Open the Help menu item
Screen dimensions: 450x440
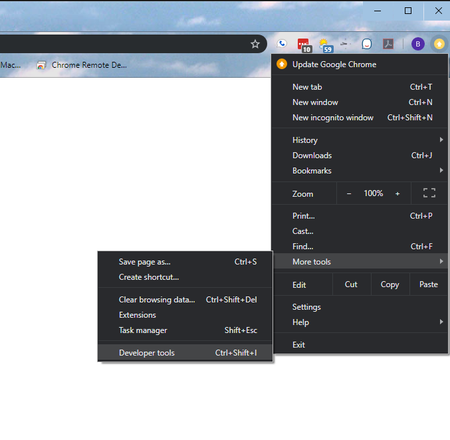click(360, 322)
